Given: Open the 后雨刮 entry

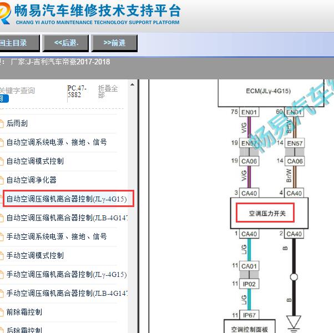Looking at the screenshot, I should pyautogui.click(x=17, y=123).
